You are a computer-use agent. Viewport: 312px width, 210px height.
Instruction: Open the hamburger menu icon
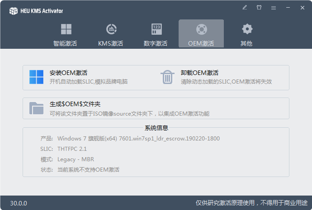(x=274, y=8)
